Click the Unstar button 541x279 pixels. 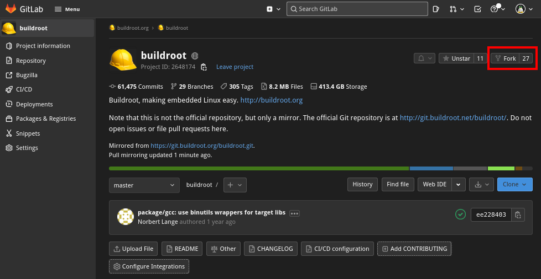point(456,58)
